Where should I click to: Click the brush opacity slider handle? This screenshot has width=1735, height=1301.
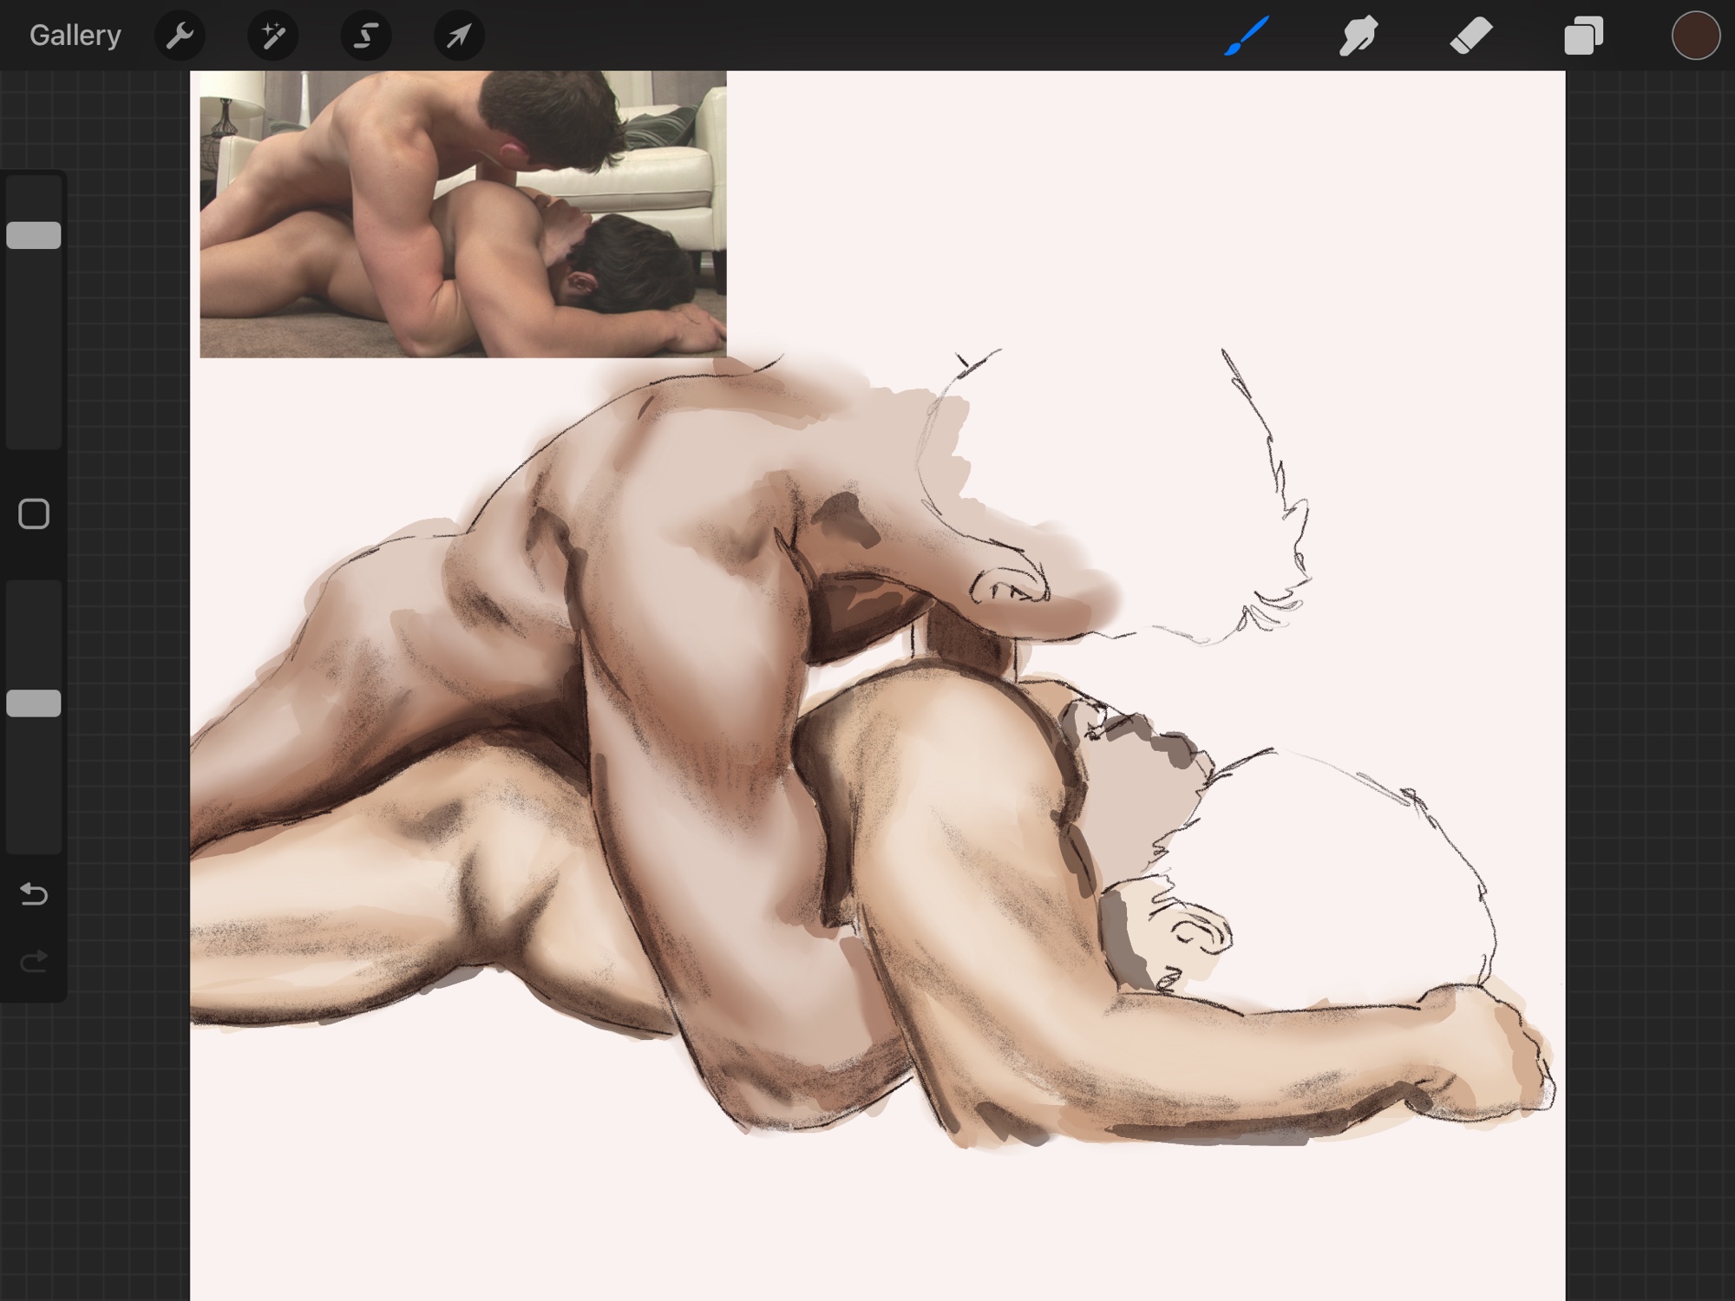click(34, 703)
